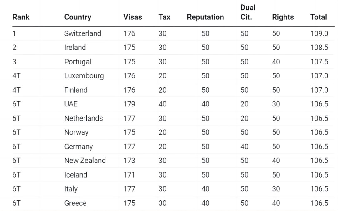
Task: Click Iceland's Visas value of 171
Action: [x=129, y=175]
